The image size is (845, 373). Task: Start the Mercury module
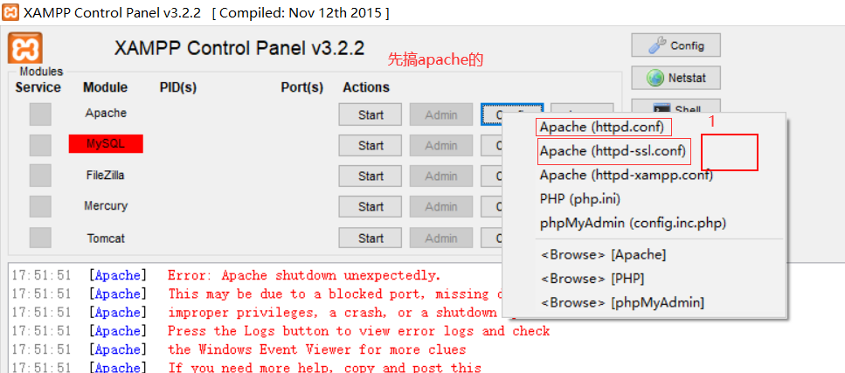point(371,207)
